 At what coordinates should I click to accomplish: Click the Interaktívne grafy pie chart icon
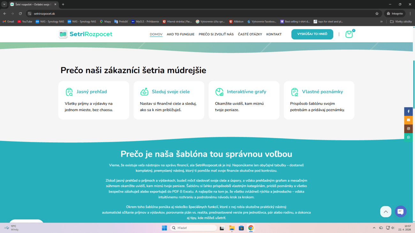click(219, 91)
